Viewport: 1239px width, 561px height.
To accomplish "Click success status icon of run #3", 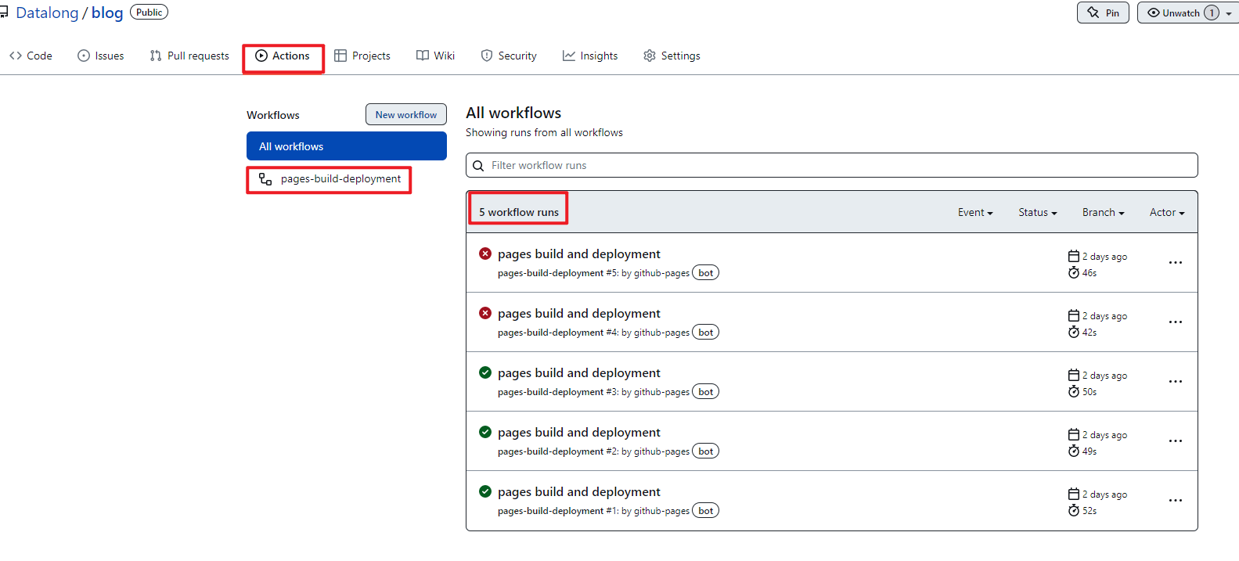I will click(x=485, y=372).
